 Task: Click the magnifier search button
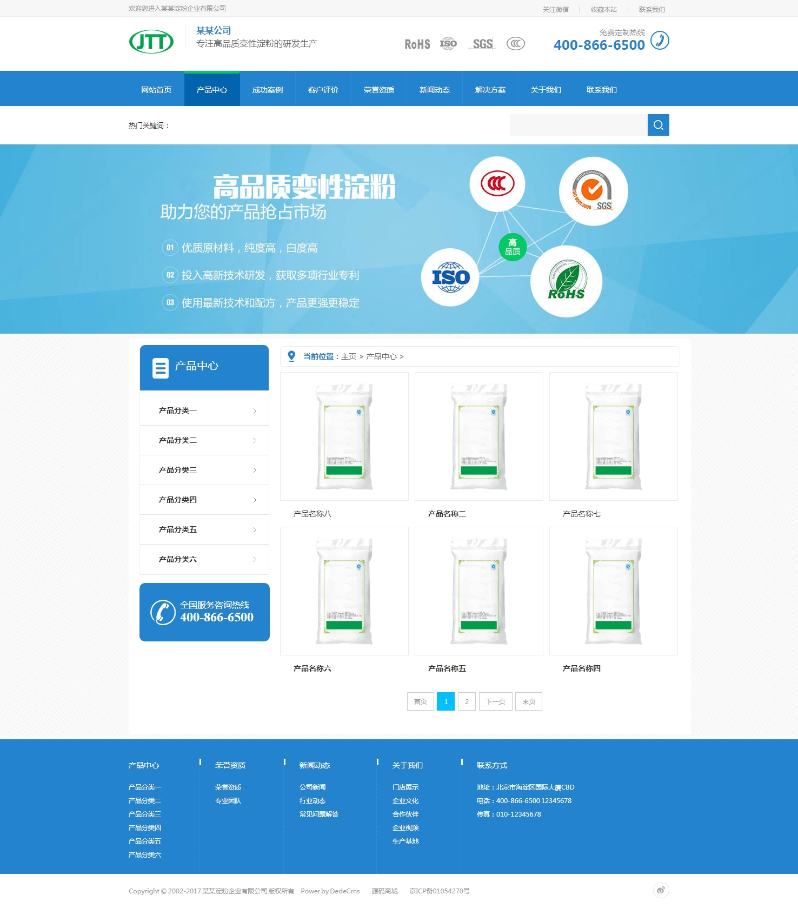point(658,125)
